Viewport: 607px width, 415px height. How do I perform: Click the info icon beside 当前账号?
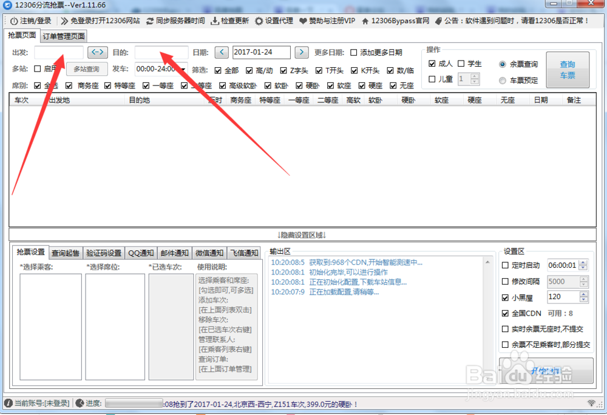pos(8,403)
